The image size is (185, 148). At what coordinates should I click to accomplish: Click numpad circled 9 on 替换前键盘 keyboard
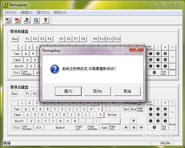[x=165, y=54]
